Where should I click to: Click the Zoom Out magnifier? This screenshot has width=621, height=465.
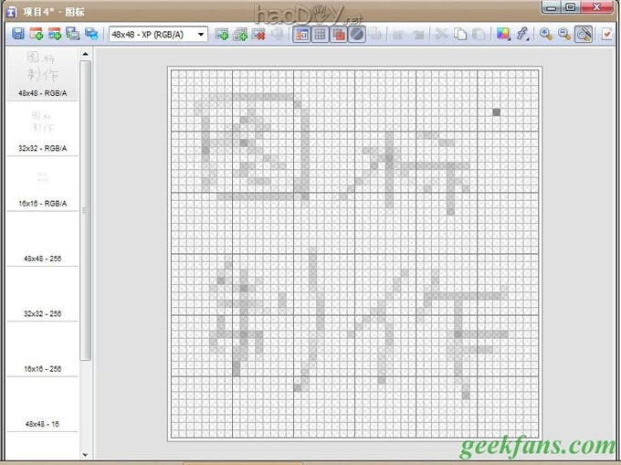[564, 34]
